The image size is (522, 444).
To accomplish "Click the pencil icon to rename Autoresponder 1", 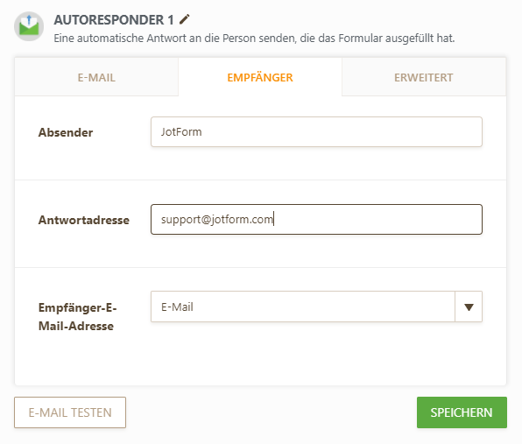I will click(x=185, y=19).
